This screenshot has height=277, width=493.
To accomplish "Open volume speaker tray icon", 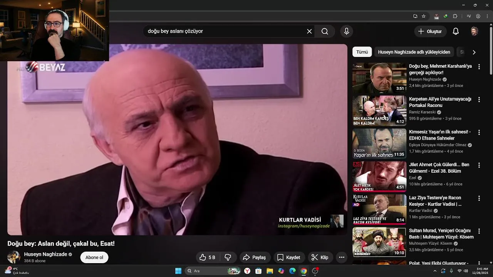I will tap(466, 271).
